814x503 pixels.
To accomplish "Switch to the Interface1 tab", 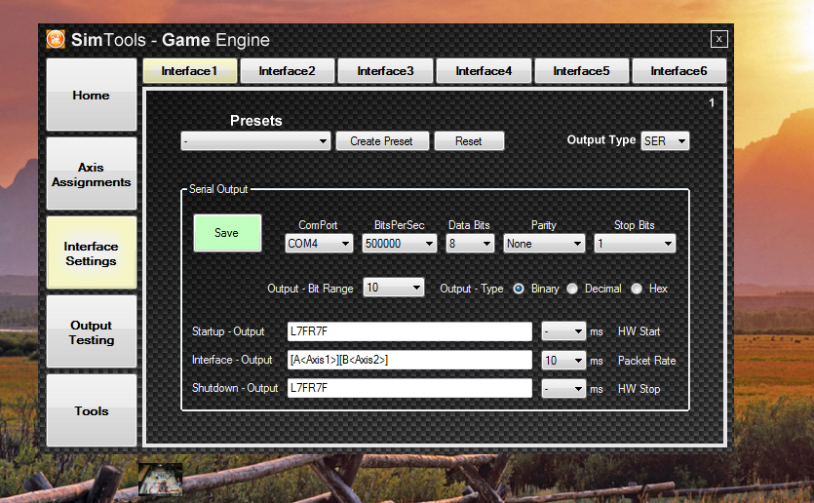I will click(x=190, y=71).
